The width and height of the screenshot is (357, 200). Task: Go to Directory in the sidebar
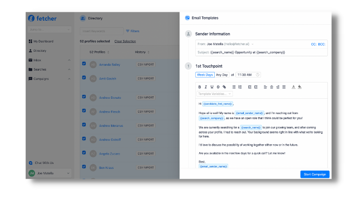point(40,50)
